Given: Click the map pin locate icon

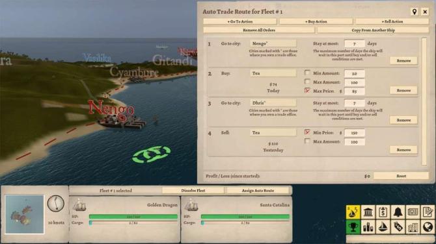Looking at the screenshot, I should pos(415,12).
